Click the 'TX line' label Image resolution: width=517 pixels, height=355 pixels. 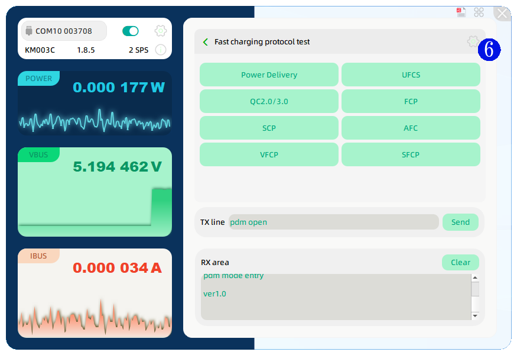tap(212, 222)
